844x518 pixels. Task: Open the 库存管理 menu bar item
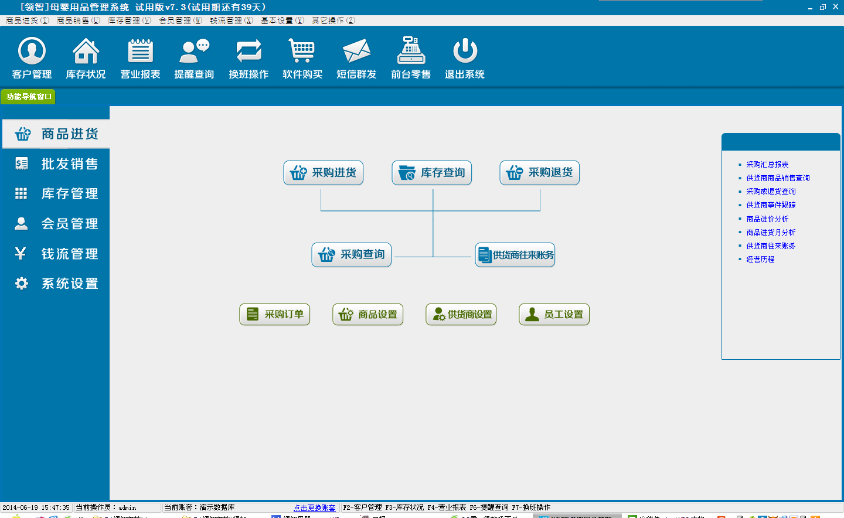pos(130,21)
